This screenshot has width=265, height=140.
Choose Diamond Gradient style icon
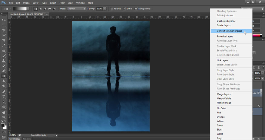pyautogui.click(x=54, y=9)
